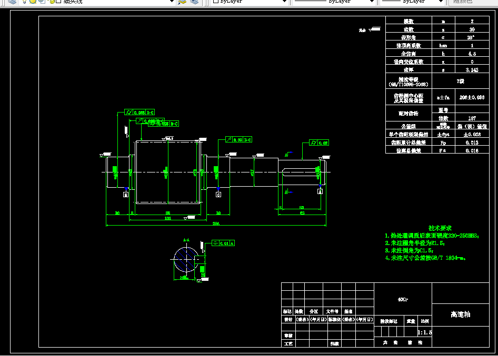
Task: Click the a±fa symbol cell
Action: 443,97
